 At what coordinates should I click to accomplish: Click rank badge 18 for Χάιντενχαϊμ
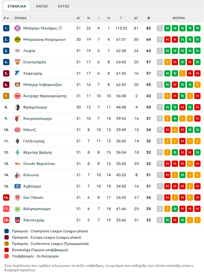pos(7,220)
